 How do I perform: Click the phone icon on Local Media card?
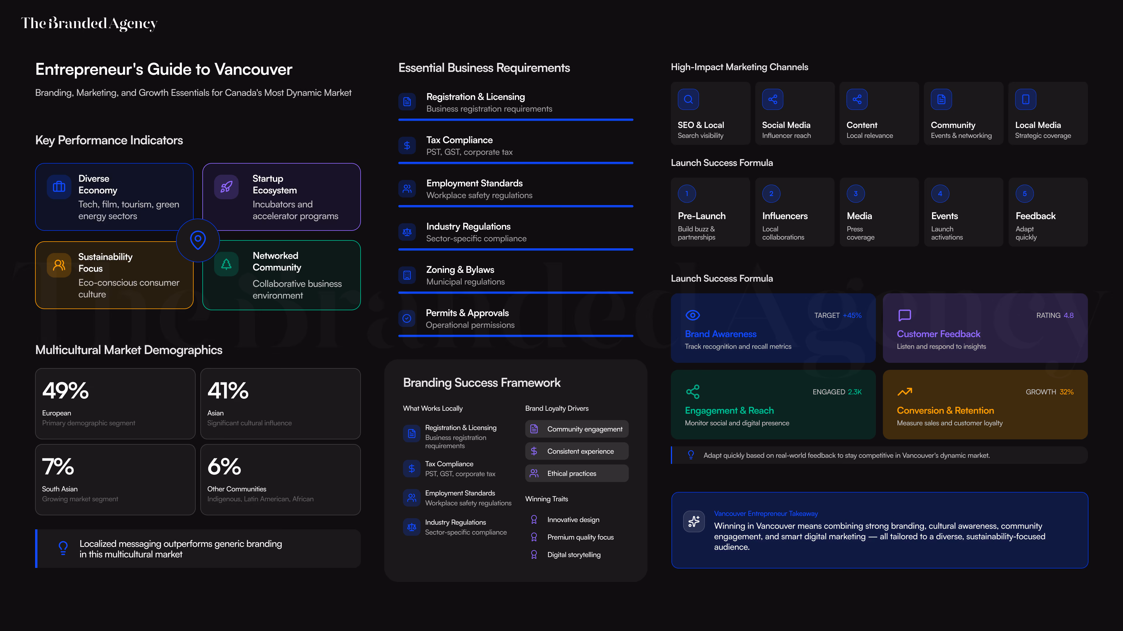click(x=1026, y=99)
